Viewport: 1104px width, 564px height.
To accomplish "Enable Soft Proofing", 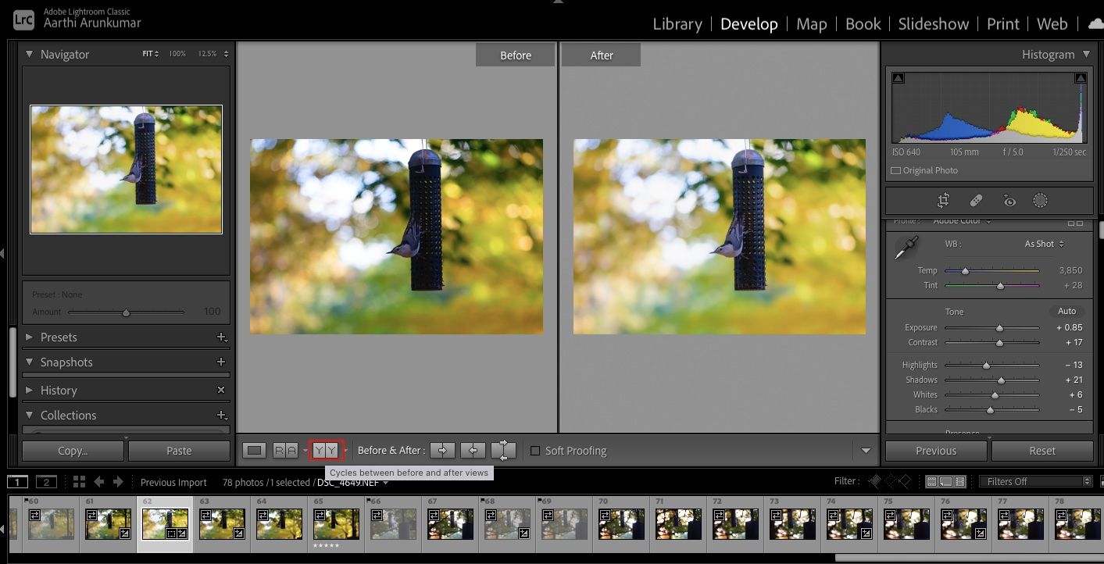I will 535,450.
